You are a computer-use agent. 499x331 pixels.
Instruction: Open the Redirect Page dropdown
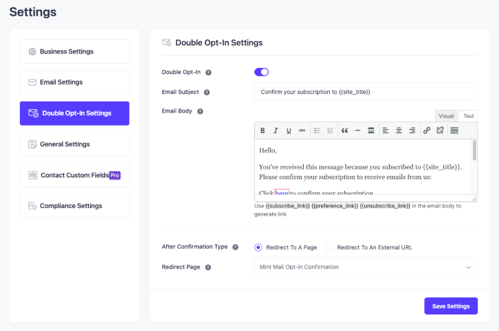(x=366, y=267)
